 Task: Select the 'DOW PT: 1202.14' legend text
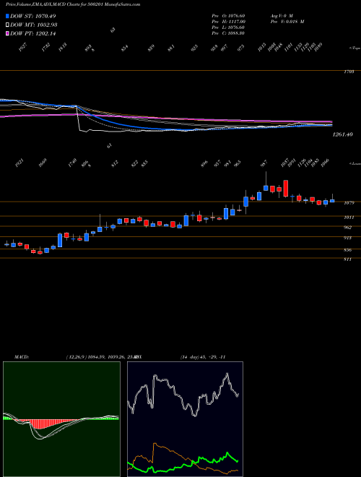point(32,34)
